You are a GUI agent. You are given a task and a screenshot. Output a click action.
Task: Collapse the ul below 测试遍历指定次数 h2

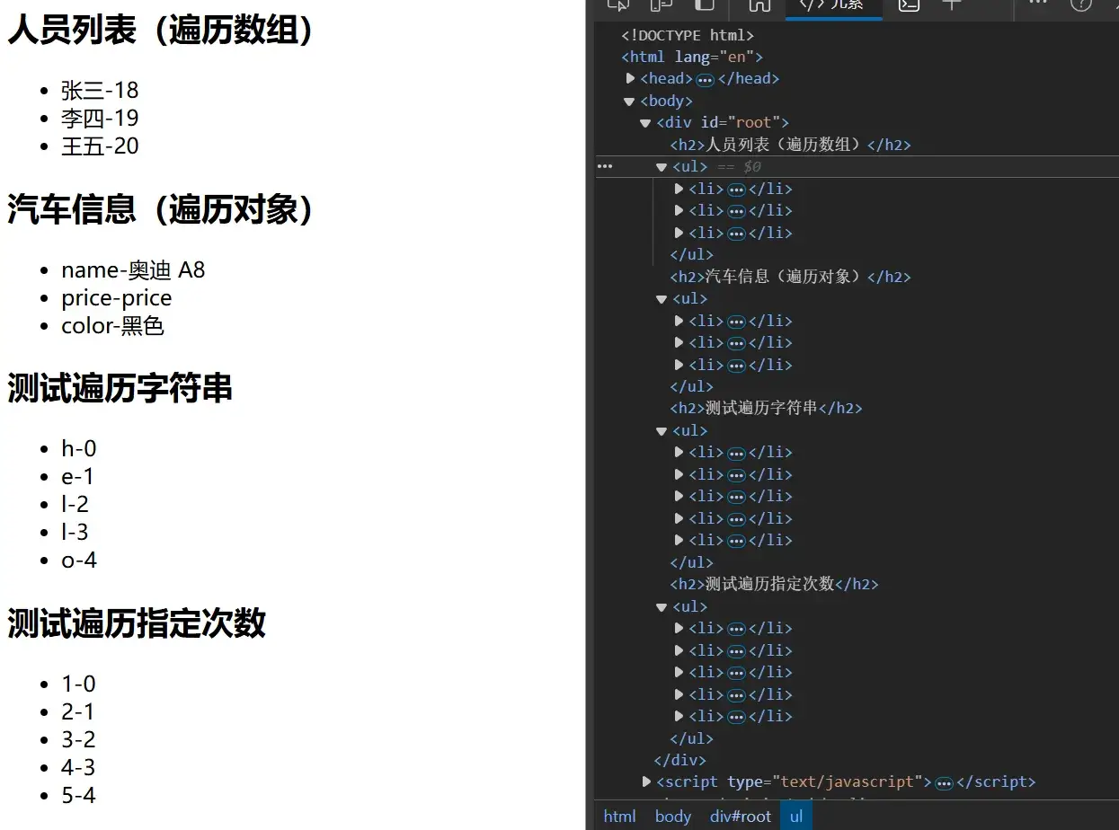pyautogui.click(x=662, y=607)
